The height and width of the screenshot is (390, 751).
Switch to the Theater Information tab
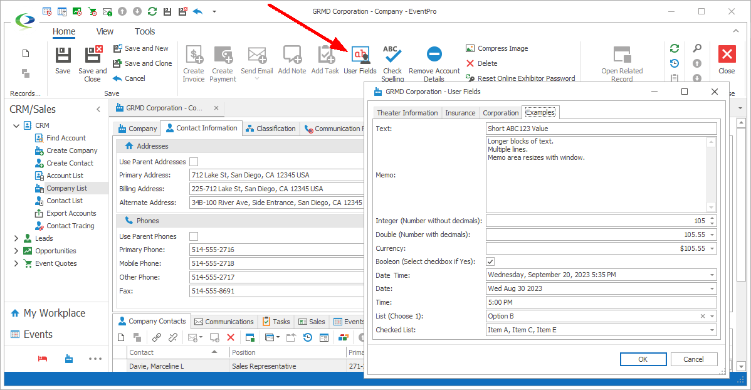(407, 113)
